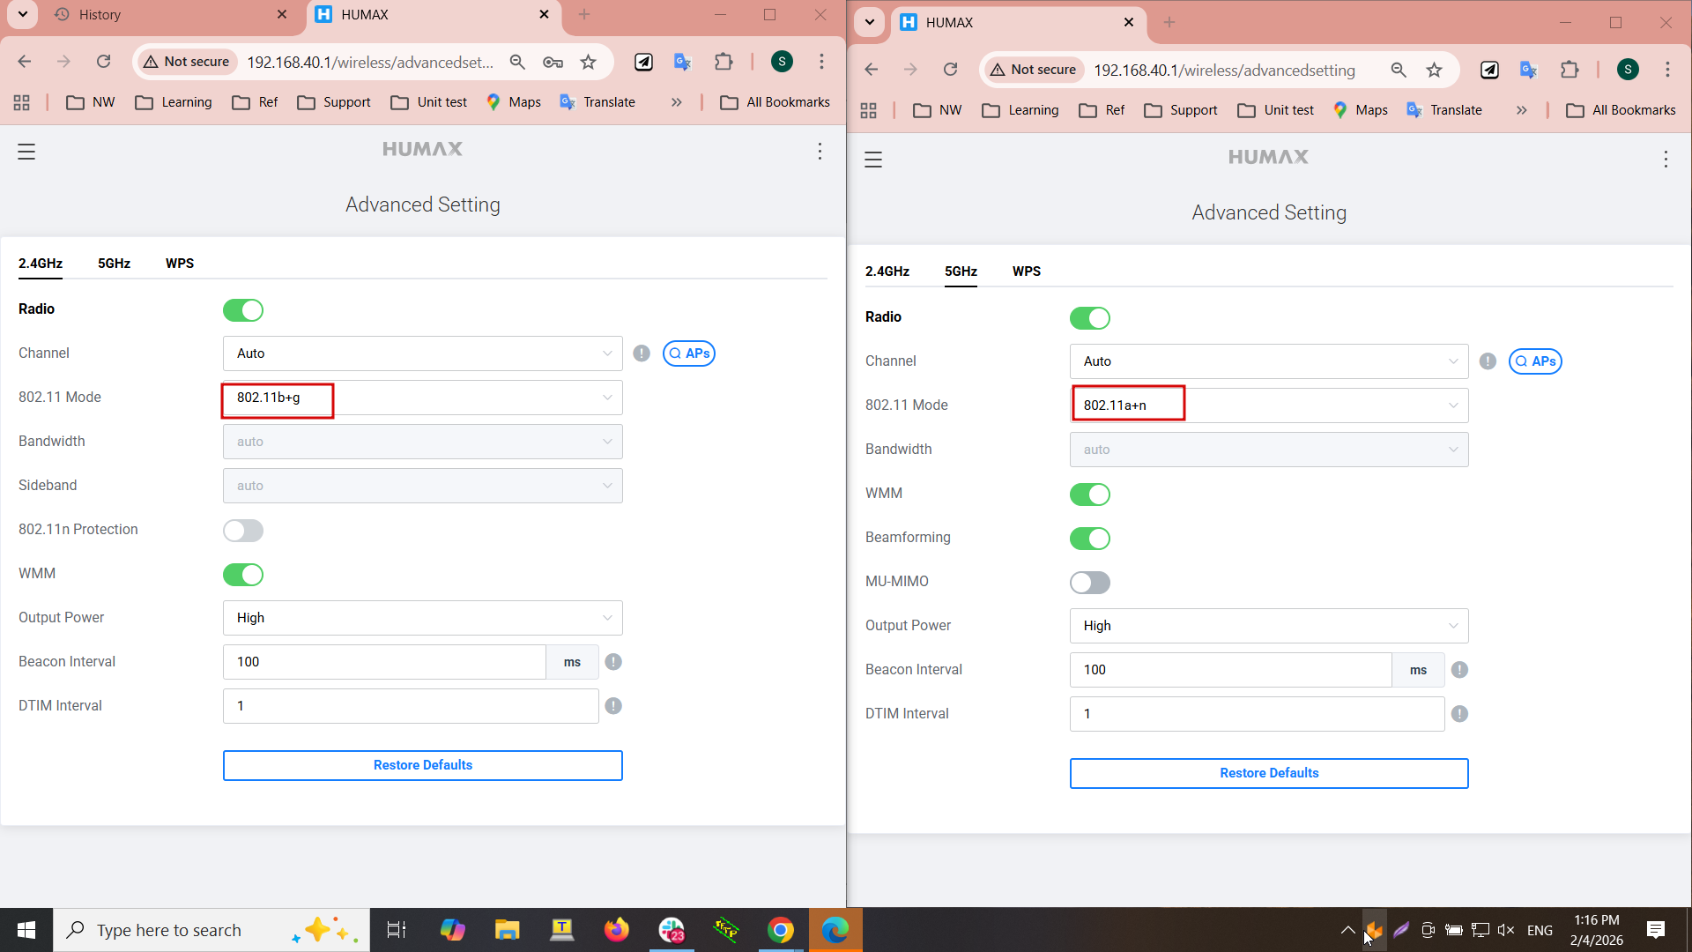1692x952 pixels.
Task: Open Firefox from the taskbar
Action: (x=616, y=930)
